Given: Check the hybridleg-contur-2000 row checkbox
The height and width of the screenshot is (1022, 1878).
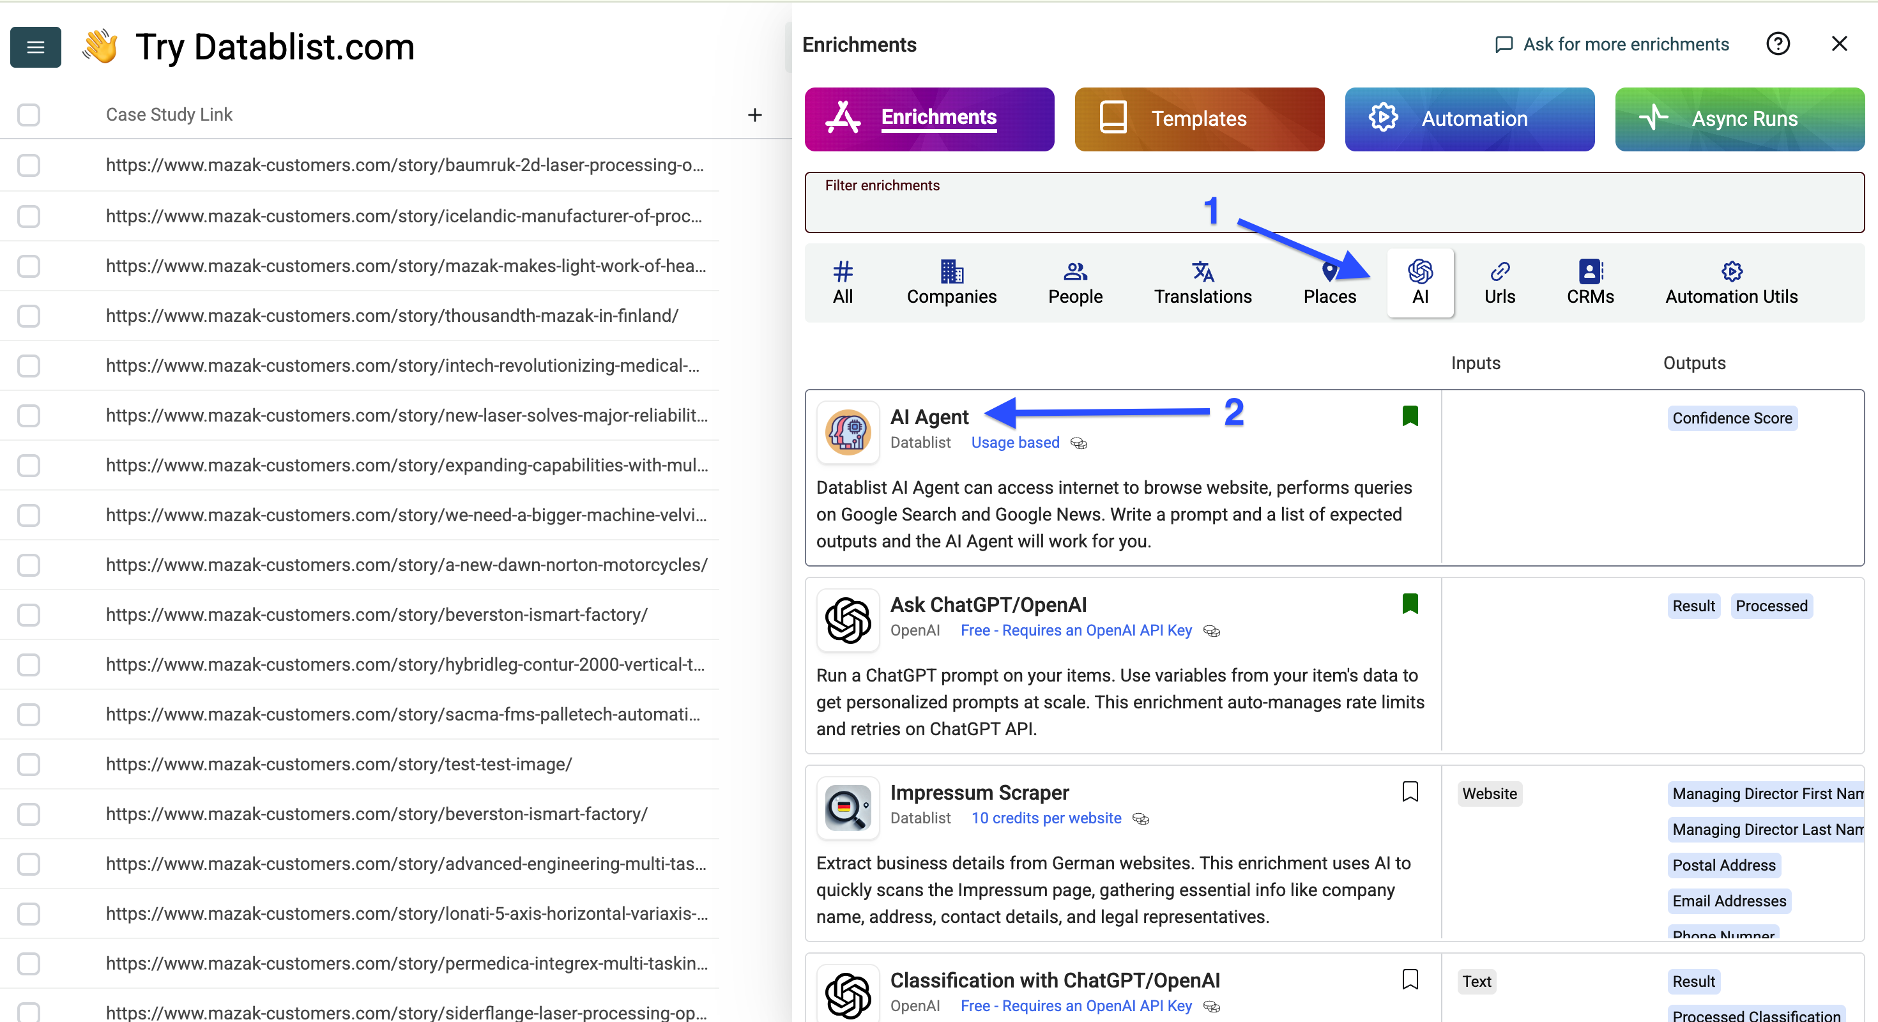Looking at the screenshot, I should (29, 665).
